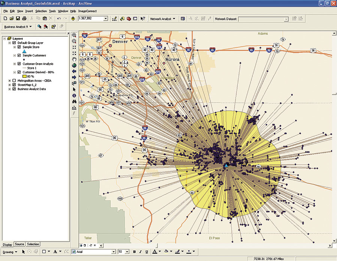Expand StreetMap 6_2 tree node
Screen dimensions: 337x261
[9, 85]
